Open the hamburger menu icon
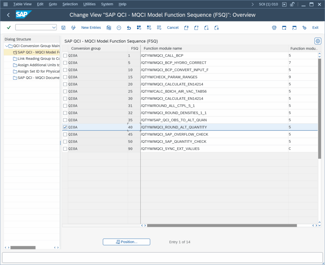 [x=5, y=4]
